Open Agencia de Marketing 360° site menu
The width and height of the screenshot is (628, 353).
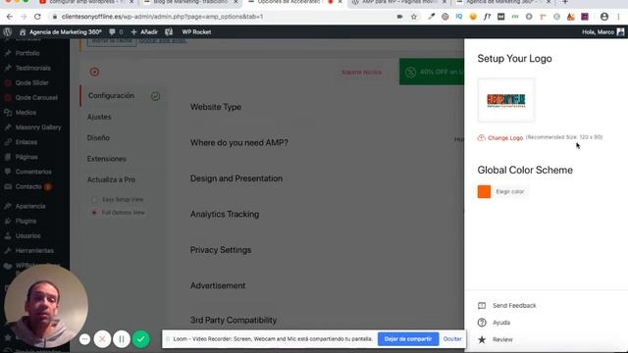point(61,32)
